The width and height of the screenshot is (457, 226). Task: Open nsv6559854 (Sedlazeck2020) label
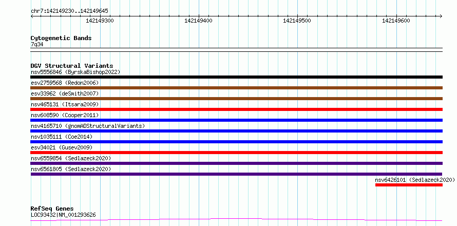tap(71, 158)
